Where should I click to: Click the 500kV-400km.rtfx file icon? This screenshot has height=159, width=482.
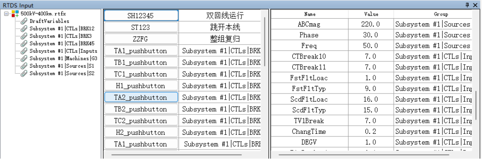(x=15, y=14)
